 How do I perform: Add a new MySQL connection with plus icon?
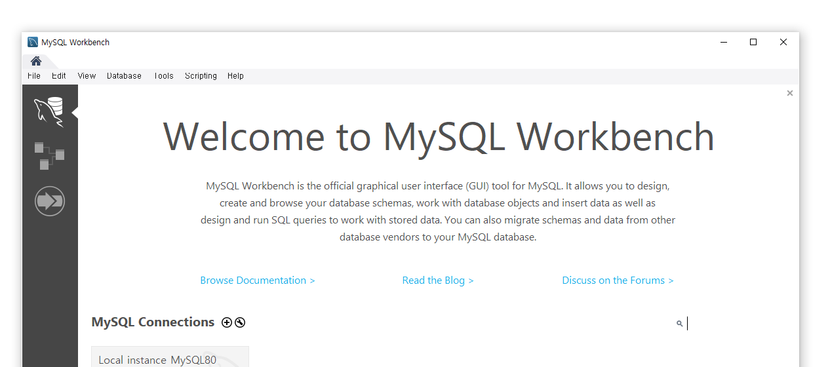point(227,322)
